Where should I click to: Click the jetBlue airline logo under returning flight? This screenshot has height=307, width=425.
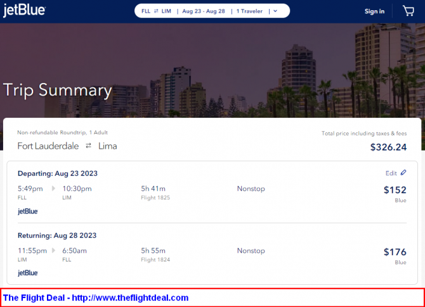28,273
